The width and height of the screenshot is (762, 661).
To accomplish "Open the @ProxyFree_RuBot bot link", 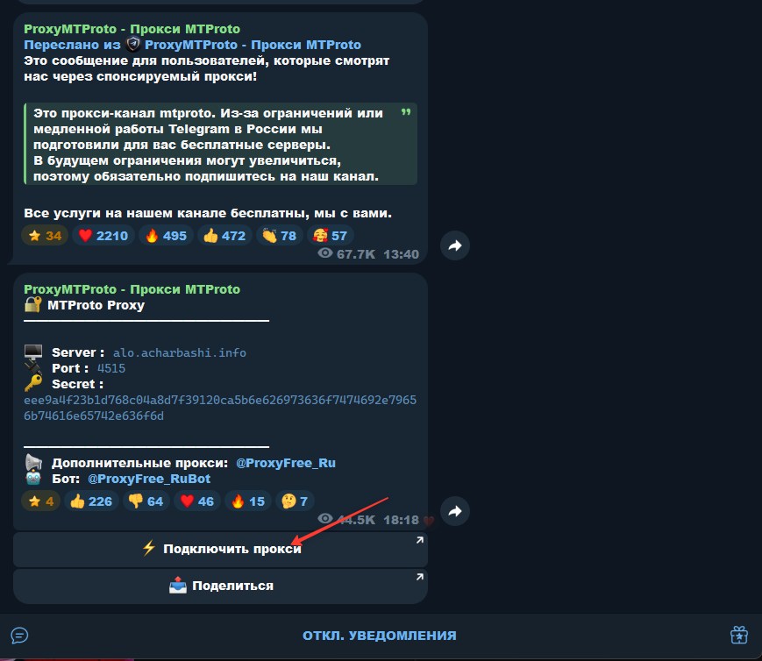I will click(149, 479).
